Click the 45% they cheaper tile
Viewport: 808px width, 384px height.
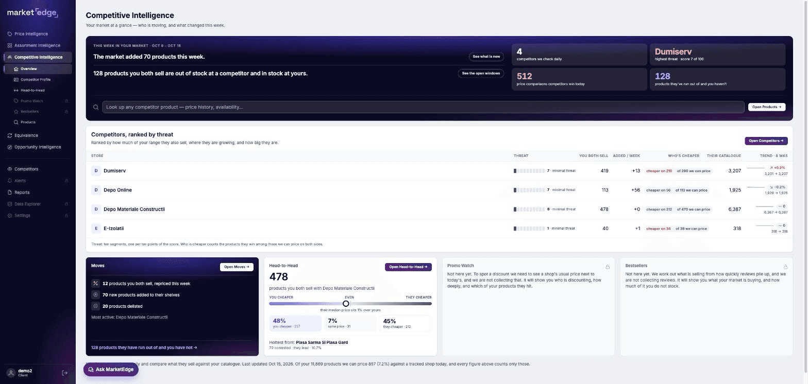coord(405,323)
